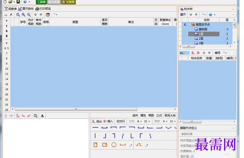The width and height of the screenshot is (244, 158).
Task: Collapse the 楼层总节点 tree node
Action: tap(190, 25)
